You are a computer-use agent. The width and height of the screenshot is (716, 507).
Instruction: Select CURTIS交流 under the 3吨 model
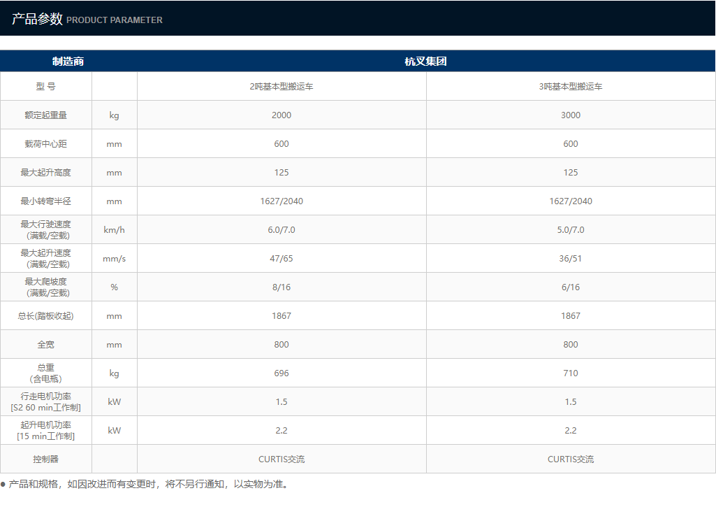pyautogui.click(x=570, y=459)
